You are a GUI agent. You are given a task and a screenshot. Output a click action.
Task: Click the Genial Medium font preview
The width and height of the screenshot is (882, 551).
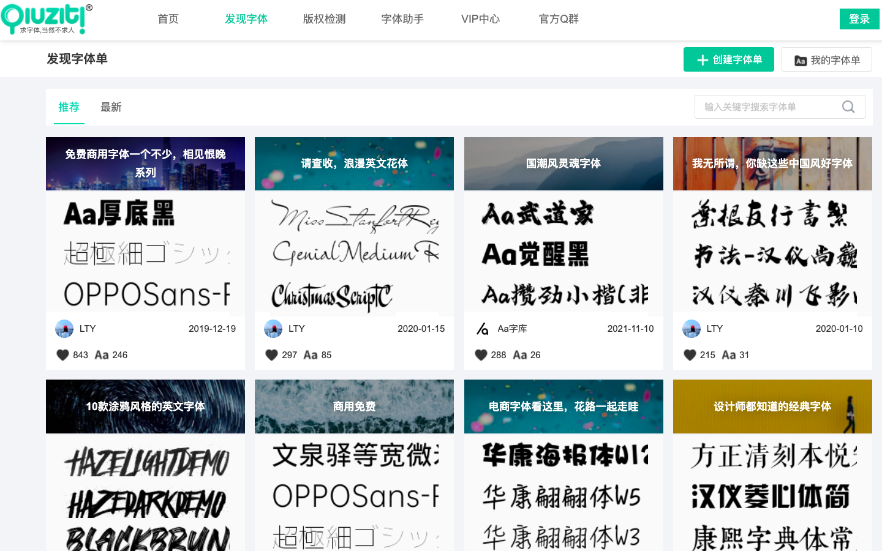point(355,252)
